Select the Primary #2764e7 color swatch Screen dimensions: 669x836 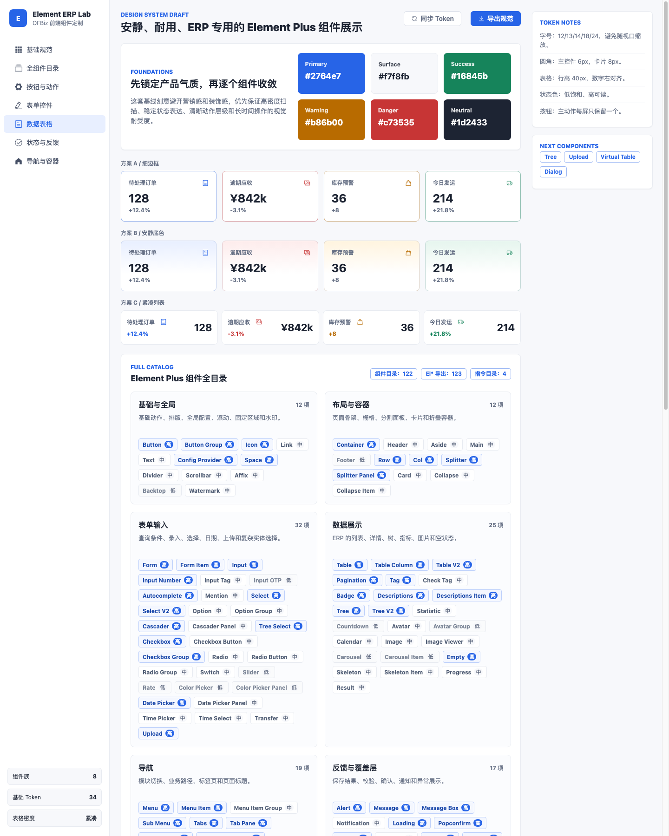point(331,73)
